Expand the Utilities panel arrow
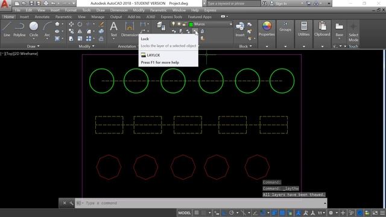386x217 pixels. click(x=304, y=46)
